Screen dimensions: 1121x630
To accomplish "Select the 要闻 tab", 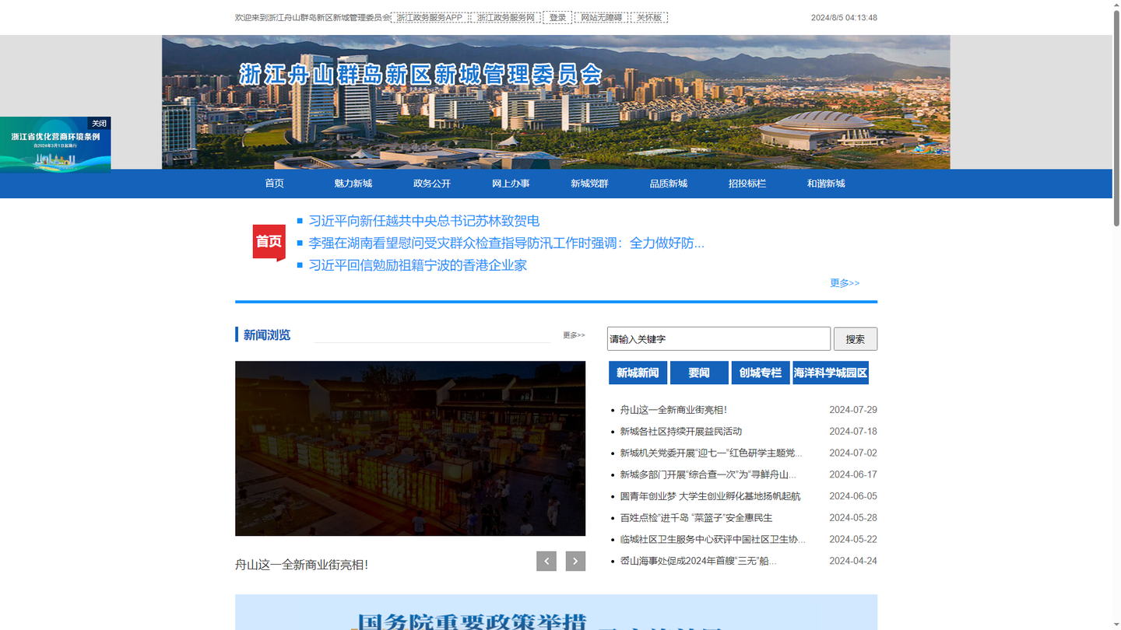I will (x=699, y=373).
